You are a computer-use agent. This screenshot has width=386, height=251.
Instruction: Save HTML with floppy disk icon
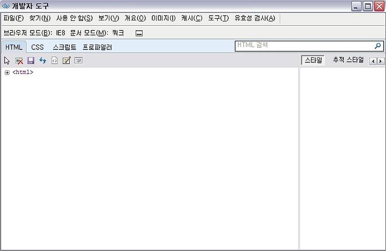31,61
